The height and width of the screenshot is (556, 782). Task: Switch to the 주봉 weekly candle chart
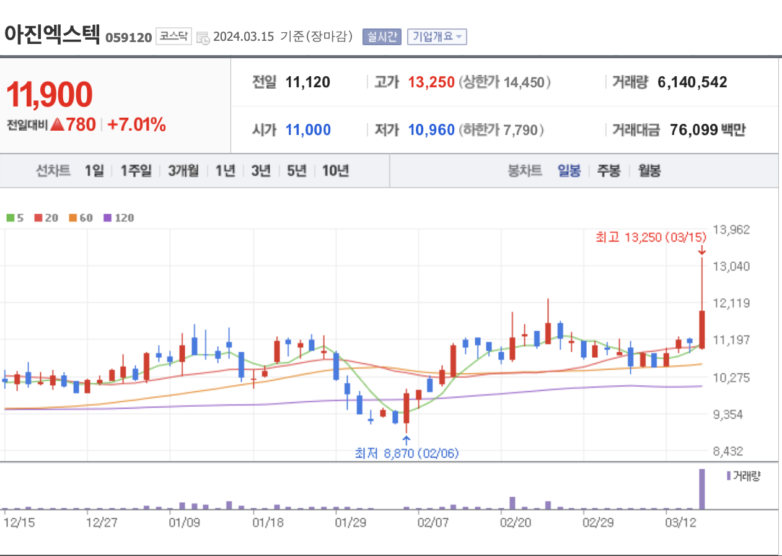[608, 171]
